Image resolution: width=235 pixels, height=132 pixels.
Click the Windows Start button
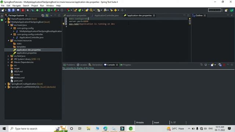4,129
